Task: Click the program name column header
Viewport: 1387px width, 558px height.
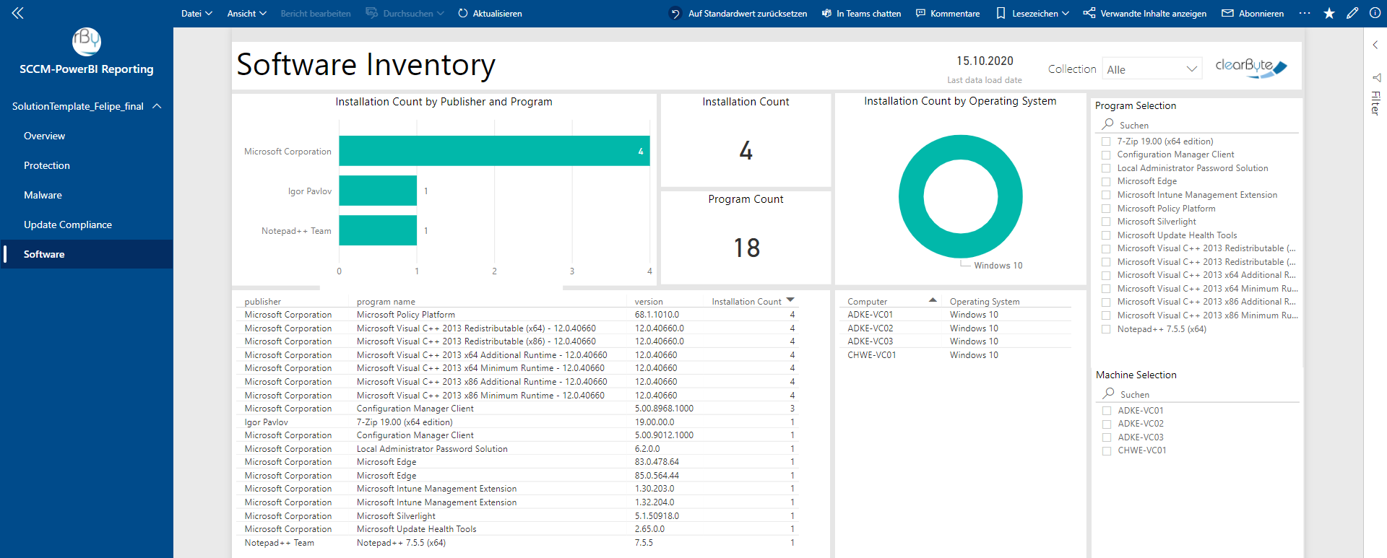Action: [x=386, y=302]
